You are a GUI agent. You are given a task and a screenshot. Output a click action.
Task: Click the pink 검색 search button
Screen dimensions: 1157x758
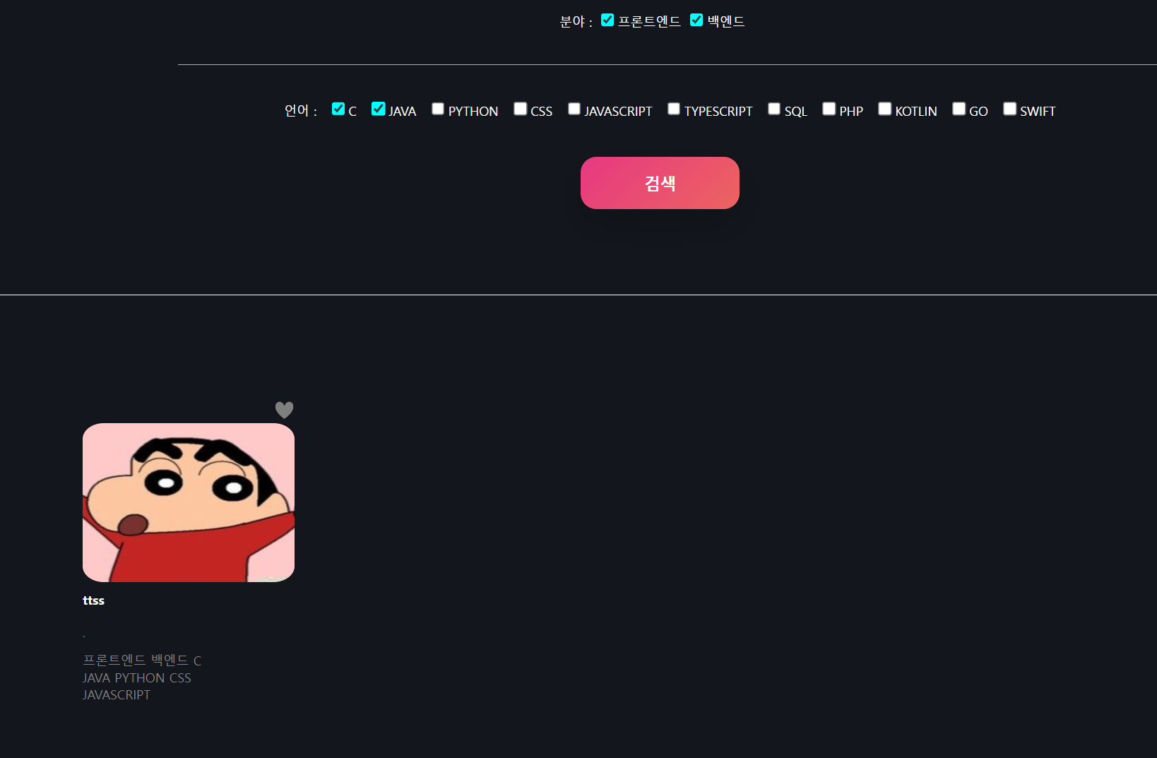[x=660, y=183]
